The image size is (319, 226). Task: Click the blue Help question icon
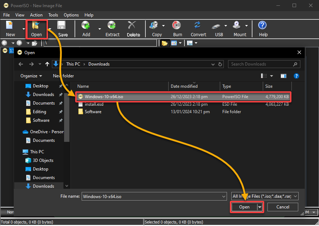262,25
